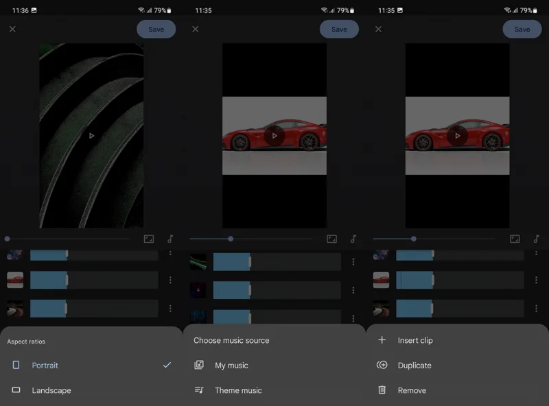Screen dimensions: 549x406
Task: Click the playback scrubber handle, right screen
Action: 414,239
